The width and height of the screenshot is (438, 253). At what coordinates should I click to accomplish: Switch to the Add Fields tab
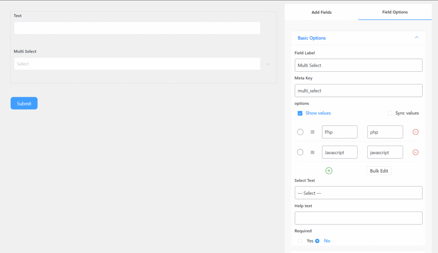(x=321, y=12)
